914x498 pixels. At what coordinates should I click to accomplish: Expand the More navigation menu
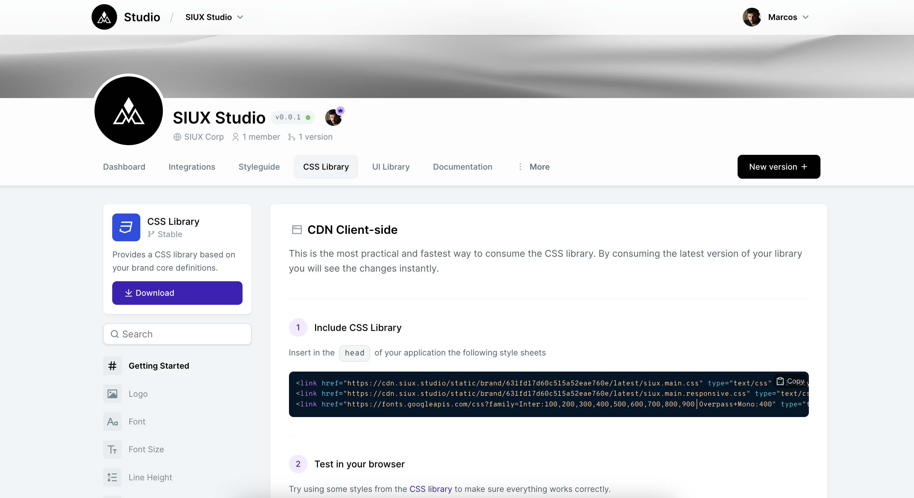click(x=534, y=166)
